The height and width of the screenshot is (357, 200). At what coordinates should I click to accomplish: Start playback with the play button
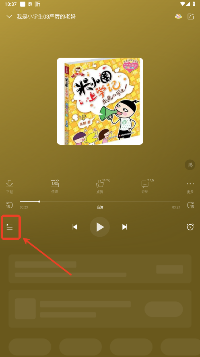(x=100, y=227)
